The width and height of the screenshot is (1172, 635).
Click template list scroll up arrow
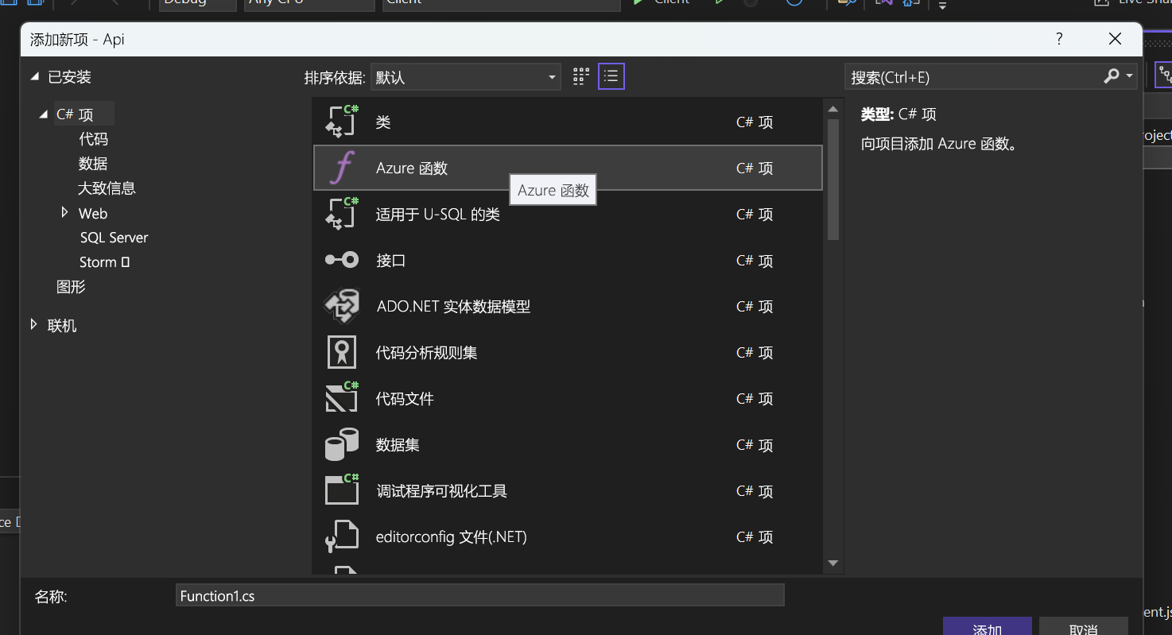coord(832,109)
